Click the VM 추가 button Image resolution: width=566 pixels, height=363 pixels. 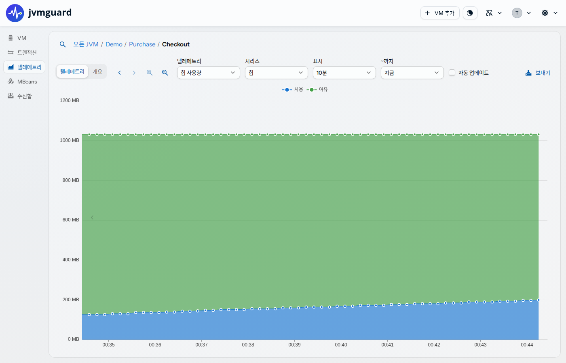(x=440, y=13)
